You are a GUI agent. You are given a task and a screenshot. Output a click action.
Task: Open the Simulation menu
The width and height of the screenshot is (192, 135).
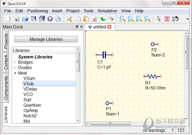tap(107, 11)
